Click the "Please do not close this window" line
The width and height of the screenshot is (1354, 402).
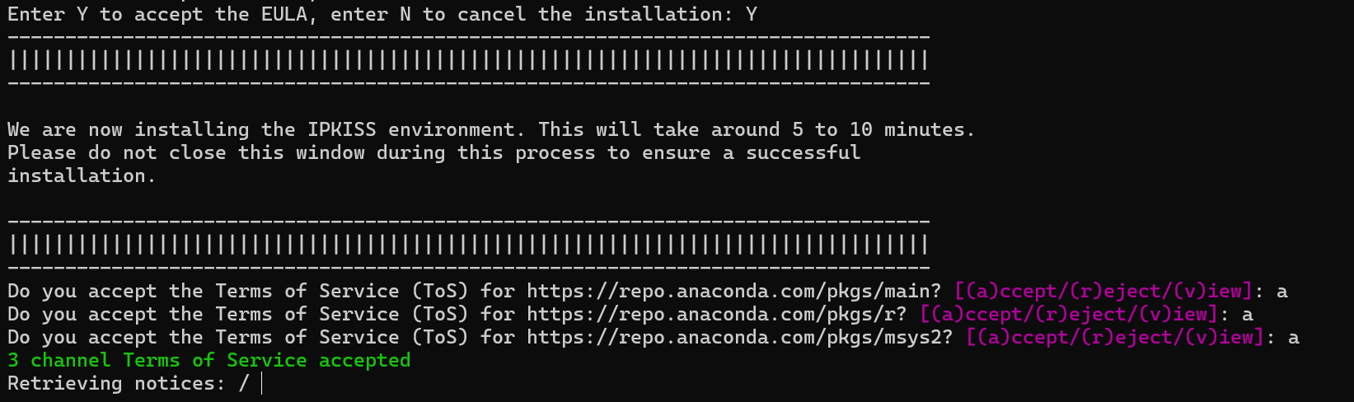coord(433,152)
